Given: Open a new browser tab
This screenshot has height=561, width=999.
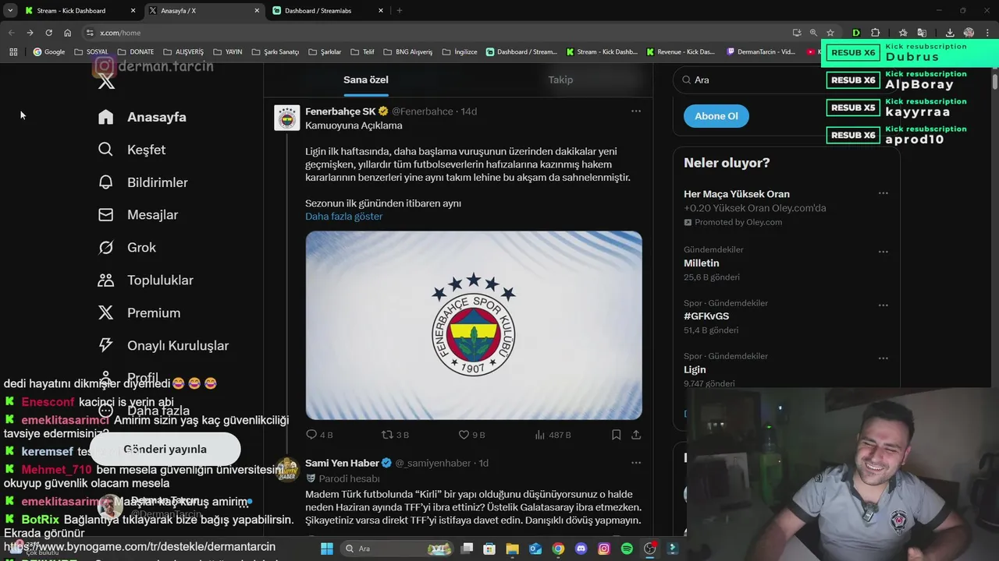Looking at the screenshot, I should click(x=400, y=11).
